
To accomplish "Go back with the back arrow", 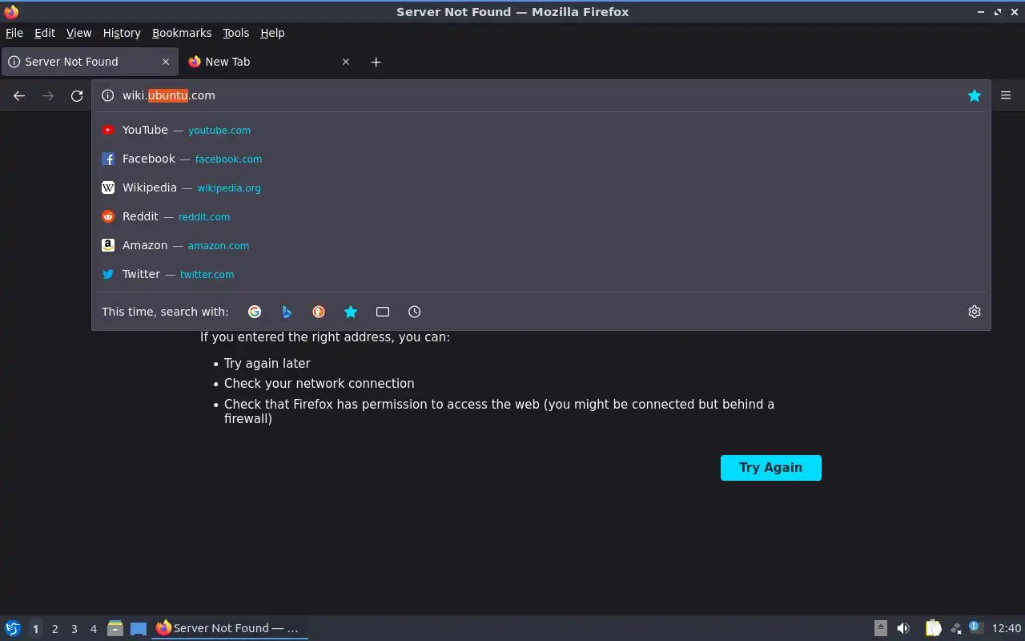I will point(19,95).
